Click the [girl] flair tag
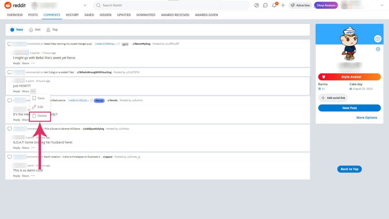The width and height of the screenshot is (389, 219). 125,44
